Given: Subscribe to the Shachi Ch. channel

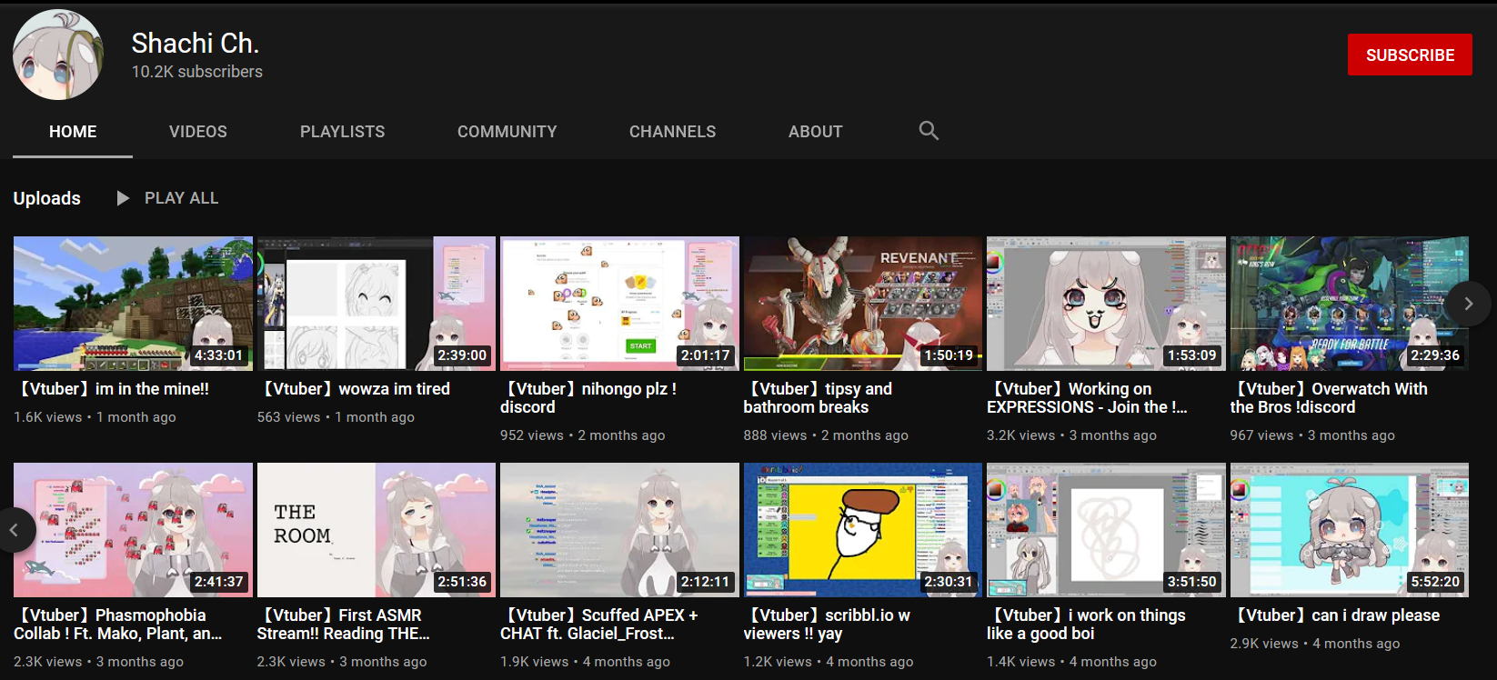Looking at the screenshot, I should (1409, 55).
